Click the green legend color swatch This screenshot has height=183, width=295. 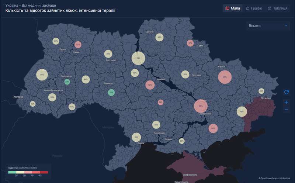12,172
